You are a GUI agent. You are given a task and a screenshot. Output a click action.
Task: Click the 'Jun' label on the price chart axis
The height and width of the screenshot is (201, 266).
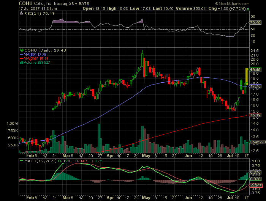pos(188,155)
